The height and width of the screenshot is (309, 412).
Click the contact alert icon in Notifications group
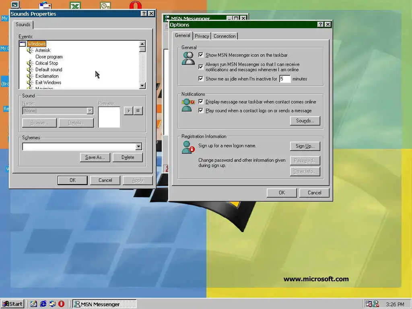click(188, 105)
